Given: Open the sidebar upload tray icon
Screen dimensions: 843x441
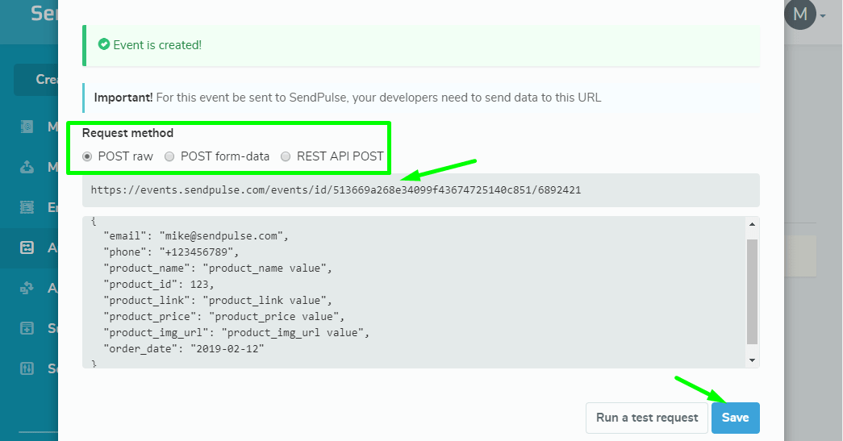Looking at the screenshot, I should (x=27, y=167).
